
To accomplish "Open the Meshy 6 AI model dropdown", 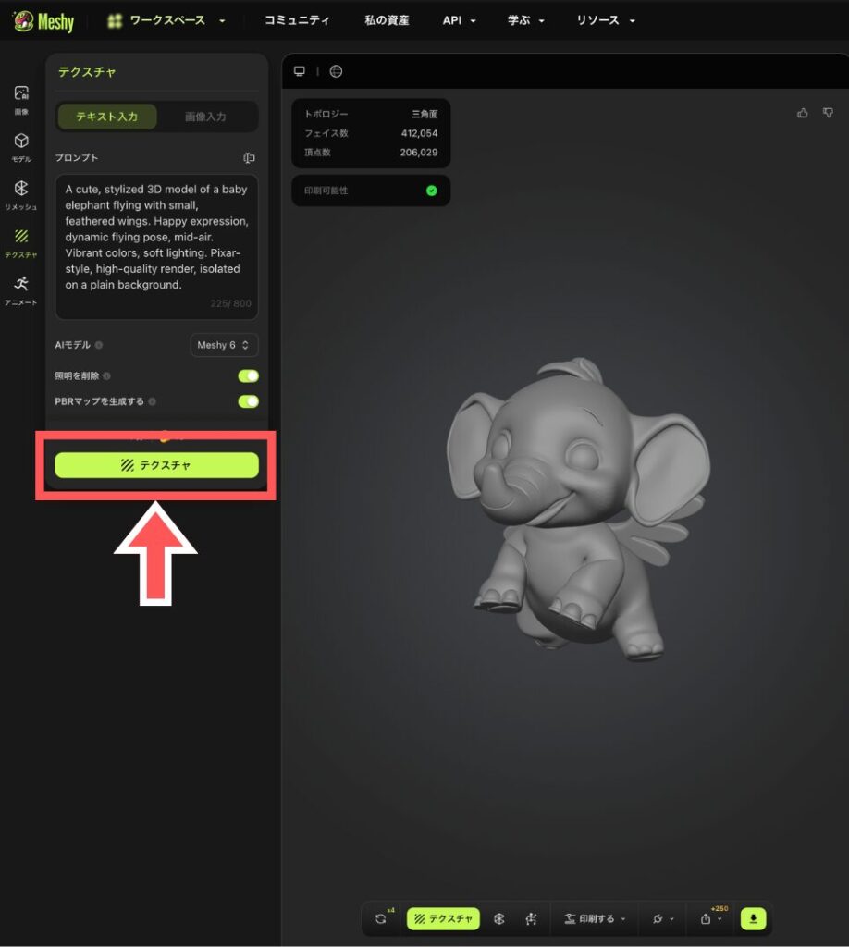I will point(224,345).
